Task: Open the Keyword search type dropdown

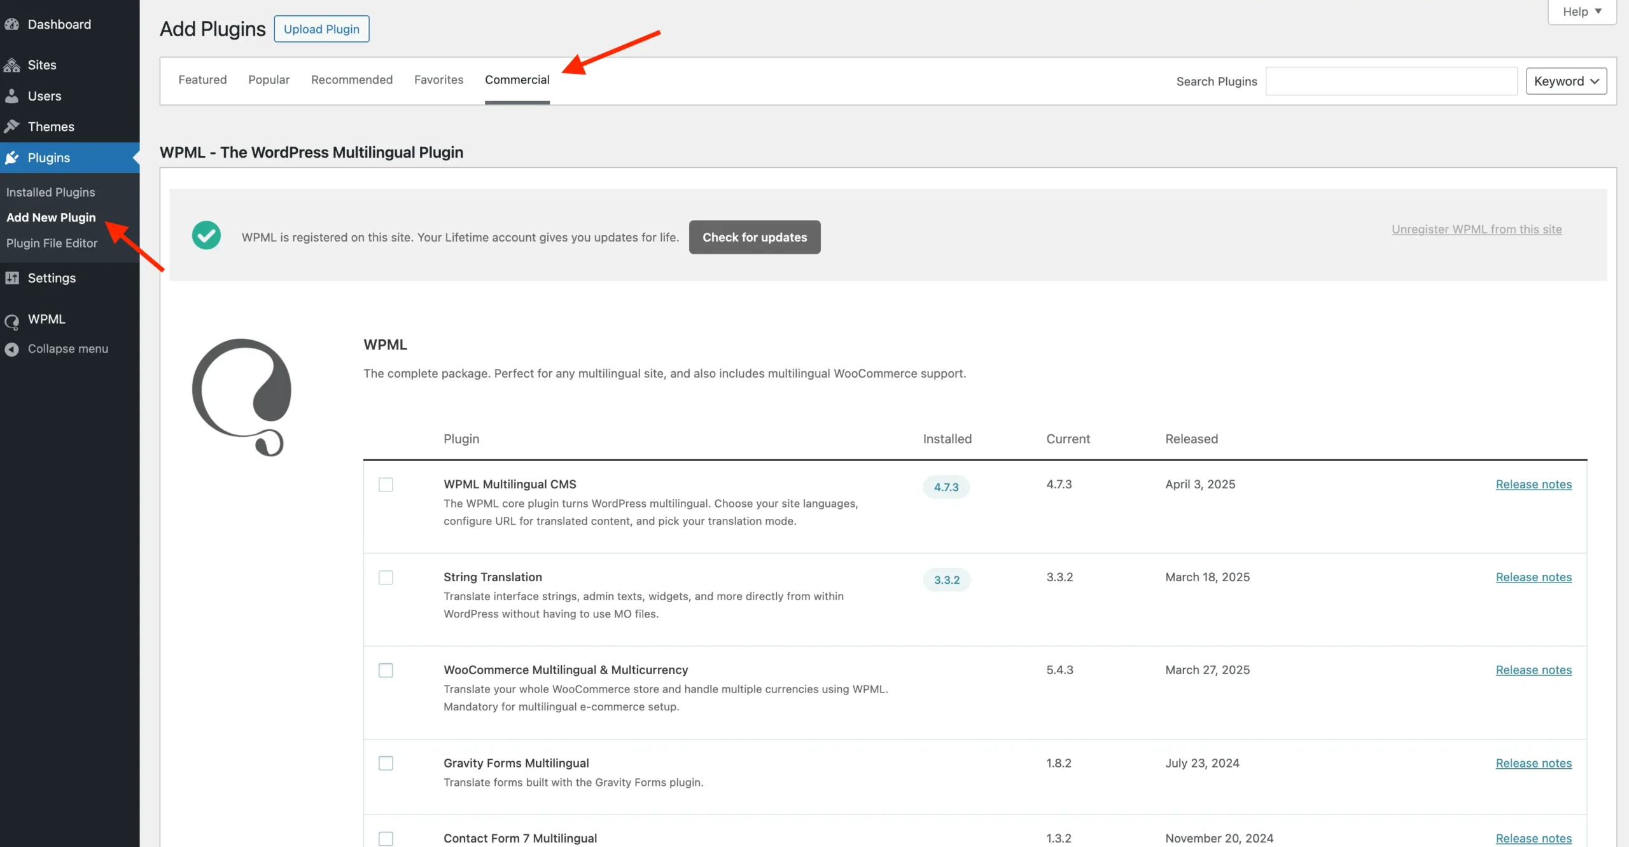Action: click(x=1566, y=81)
